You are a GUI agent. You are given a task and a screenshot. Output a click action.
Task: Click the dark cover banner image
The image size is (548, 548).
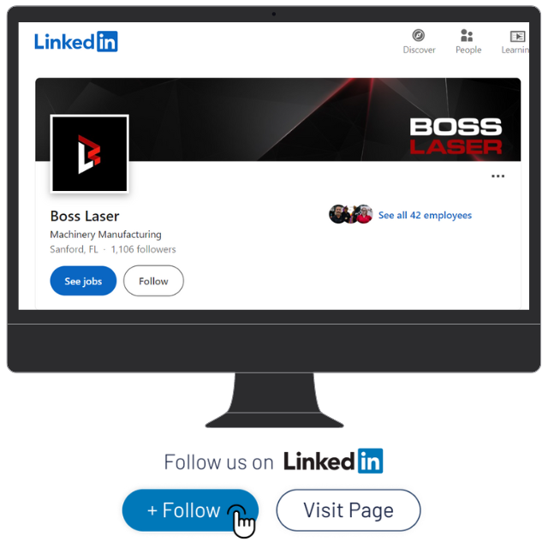click(x=277, y=120)
